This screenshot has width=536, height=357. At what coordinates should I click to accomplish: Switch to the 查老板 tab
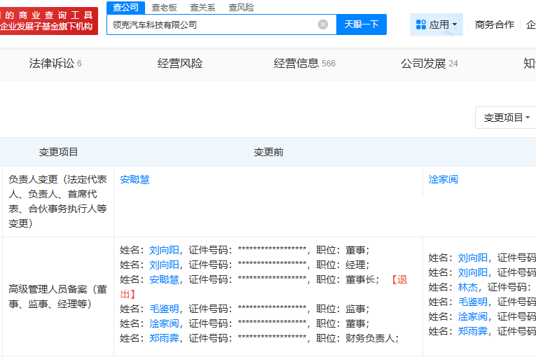pos(164,8)
